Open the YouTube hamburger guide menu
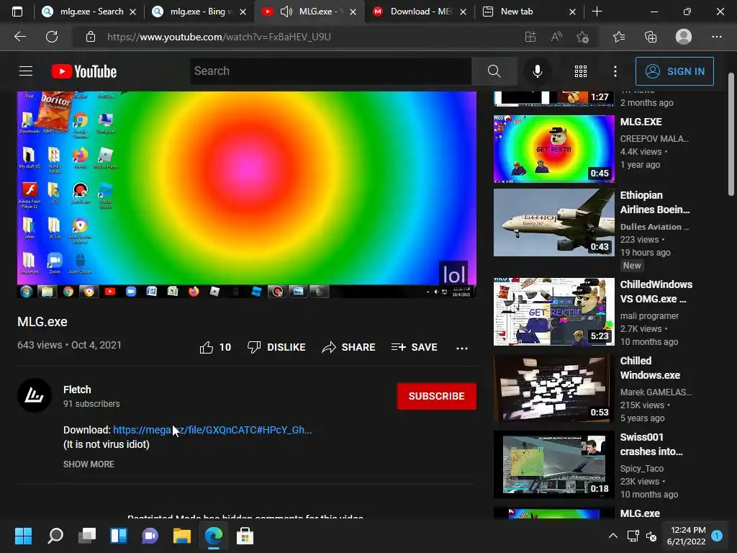The image size is (737, 553). click(26, 71)
